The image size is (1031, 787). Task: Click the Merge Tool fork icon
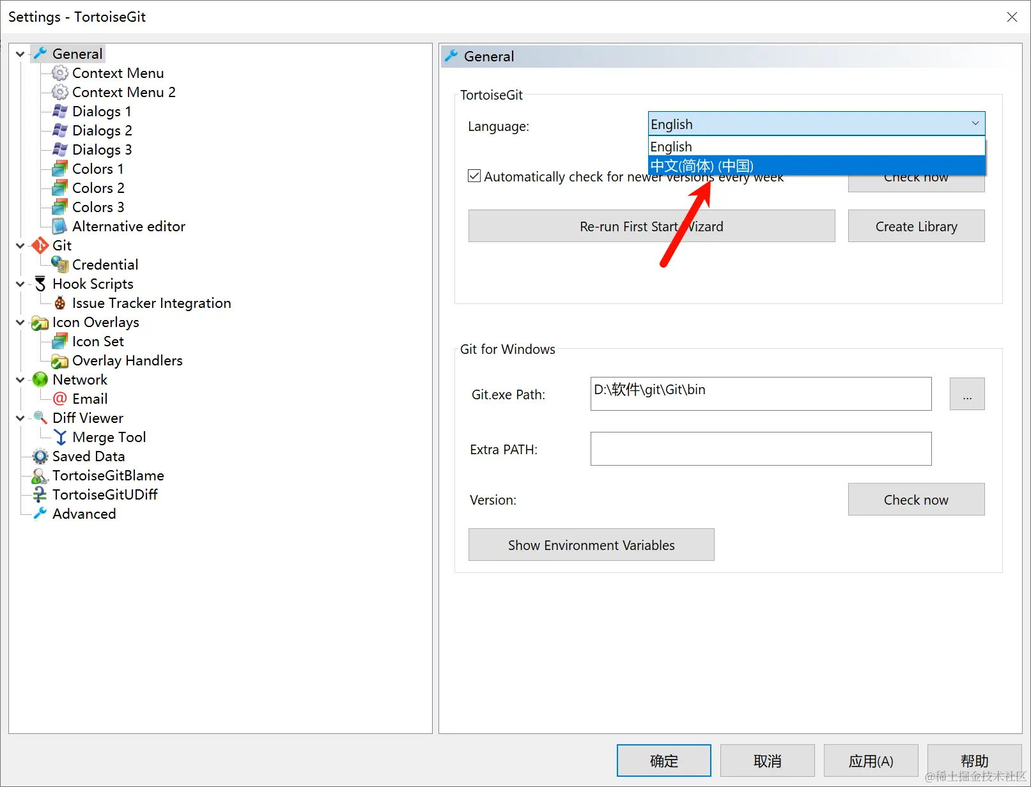click(60, 437)
